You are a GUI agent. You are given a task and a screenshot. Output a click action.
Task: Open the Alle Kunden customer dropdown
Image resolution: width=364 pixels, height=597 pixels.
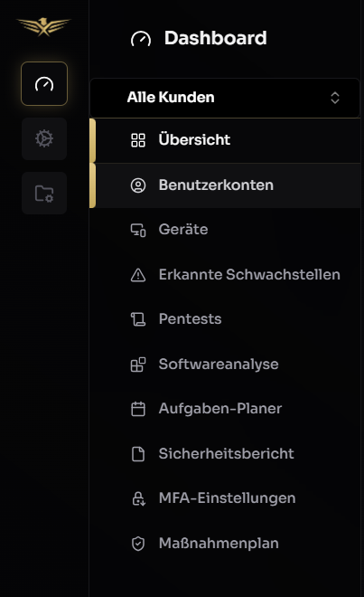[225, 98]
